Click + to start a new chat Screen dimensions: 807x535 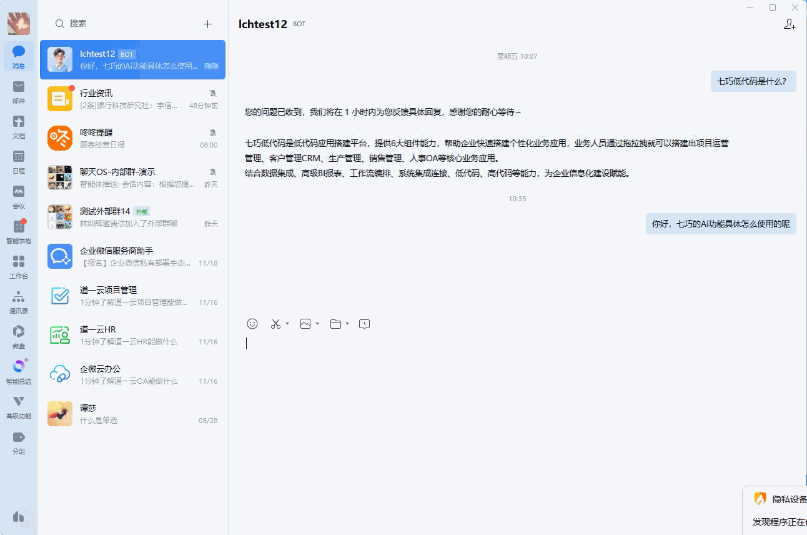(207, 24)
